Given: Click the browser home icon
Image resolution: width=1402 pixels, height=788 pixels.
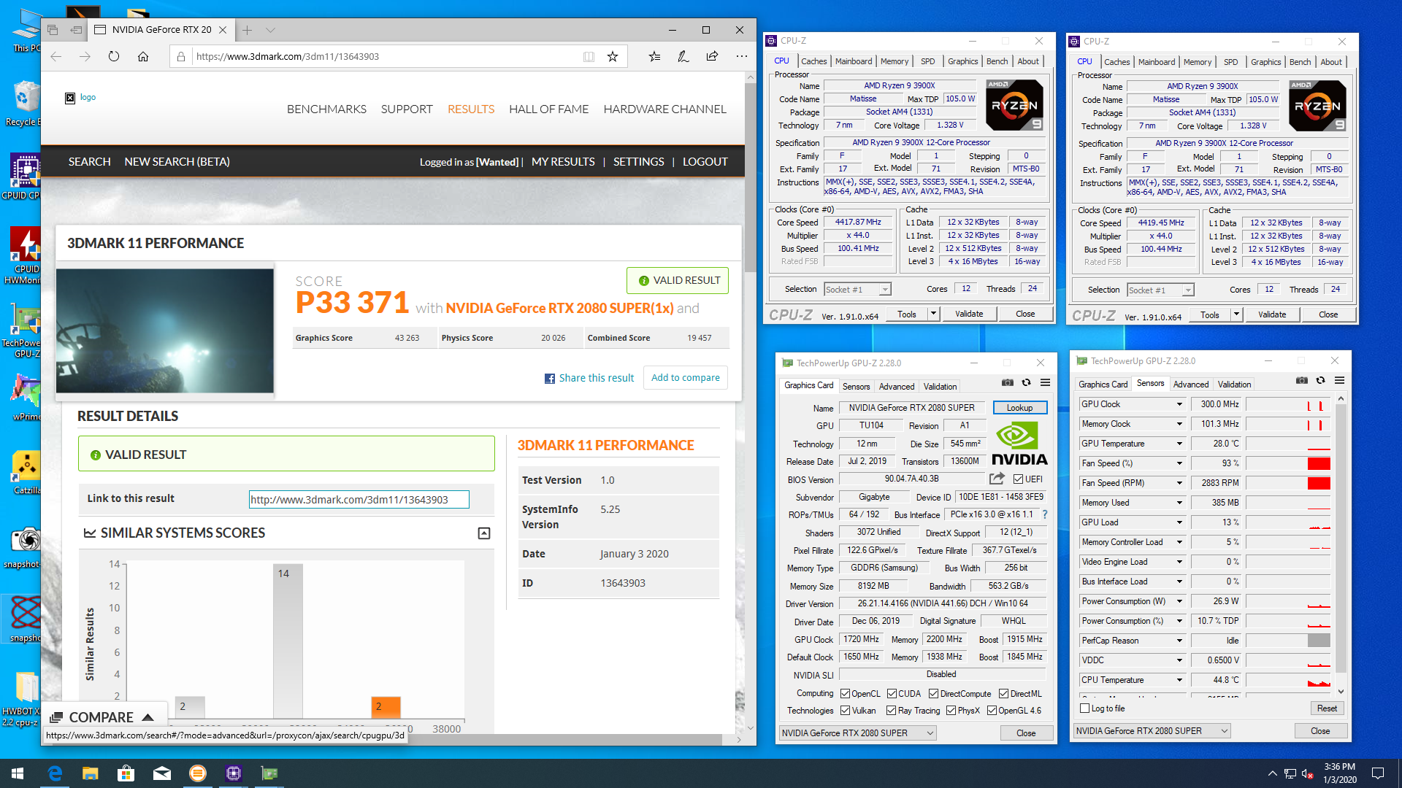Looking at the screenshot, I should click(x=143, y=56).
